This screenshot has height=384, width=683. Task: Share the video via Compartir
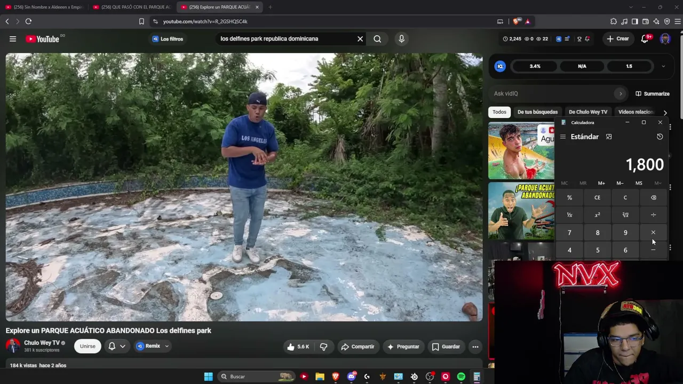[x=358, y=347]
